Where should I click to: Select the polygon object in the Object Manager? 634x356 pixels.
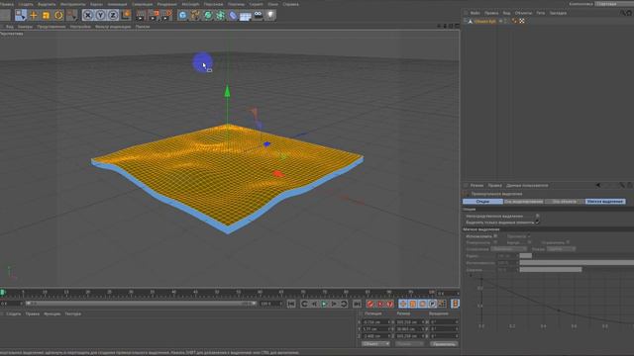[x=484, y=21]
